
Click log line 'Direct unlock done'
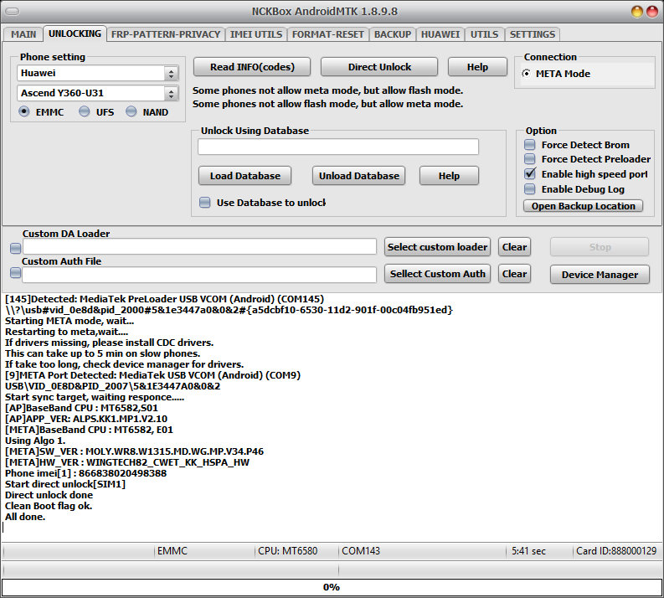(49, 495)
